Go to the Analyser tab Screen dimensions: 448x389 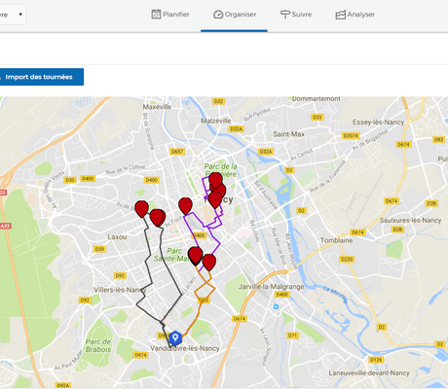[x=355, y=15]
